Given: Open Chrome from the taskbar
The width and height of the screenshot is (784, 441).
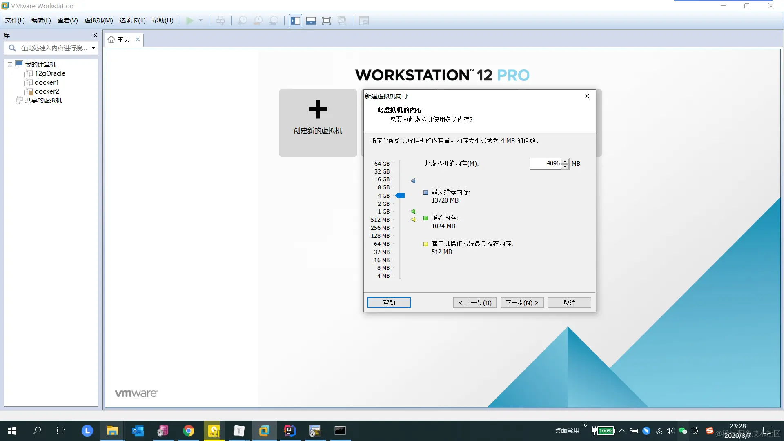Looking at the screenshot, I should click(x=188, y=430).
